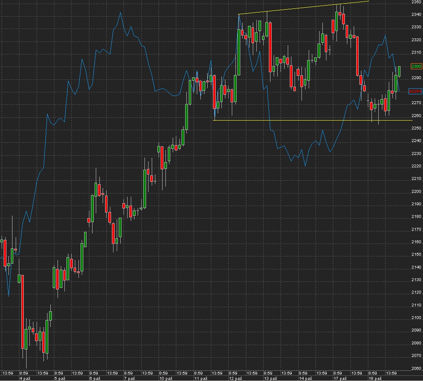This screenshot has height=381, width=423.
Task: Click the 7 paź date label
Action: [x=129, y=379]
